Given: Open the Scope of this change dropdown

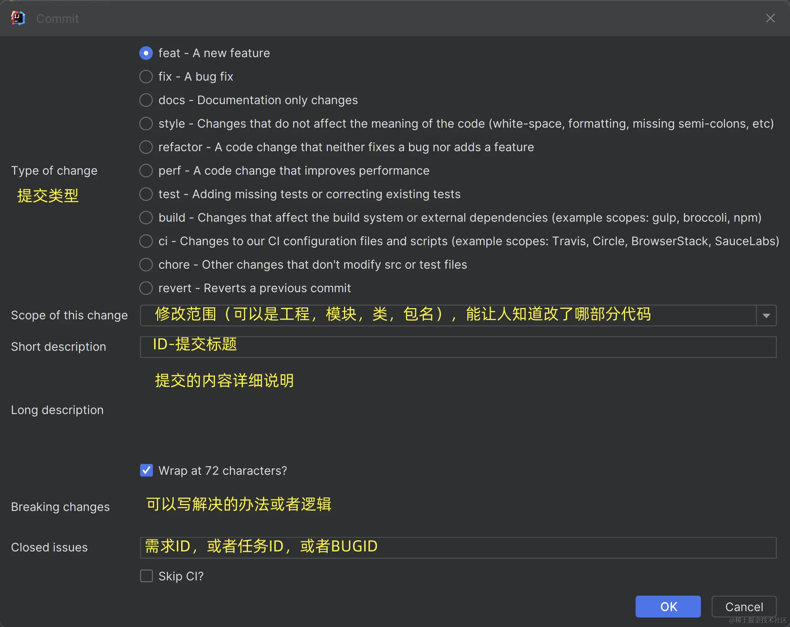Looking at the screenshot, I should tap(766, 315).
